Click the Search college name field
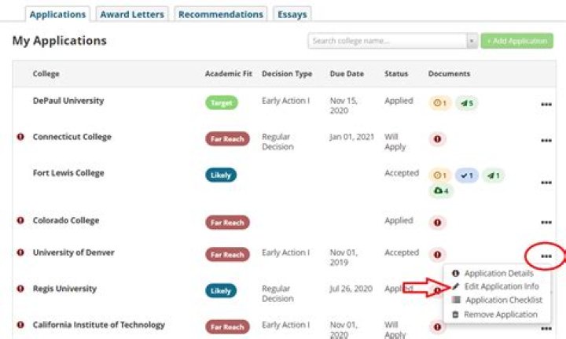 (387, 41)
